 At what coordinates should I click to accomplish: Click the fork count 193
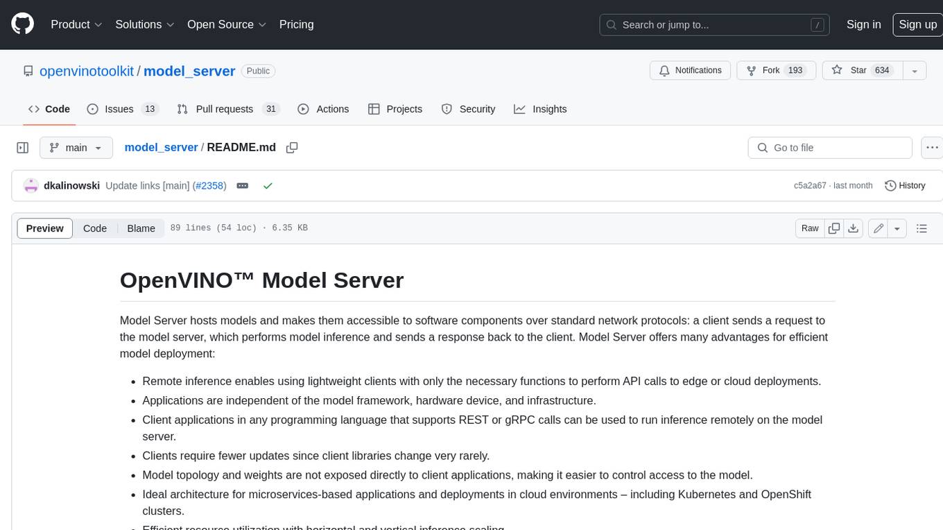click(795, 71)
